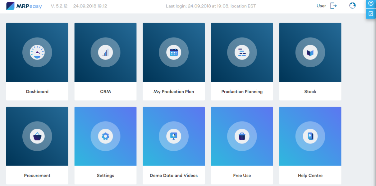Open help with the question mark icon
The image size is (376, 186).
(371, 3)
